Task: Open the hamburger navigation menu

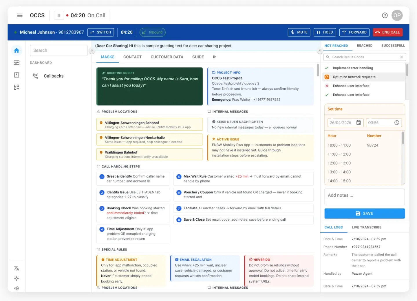Action: coord(20,15)
